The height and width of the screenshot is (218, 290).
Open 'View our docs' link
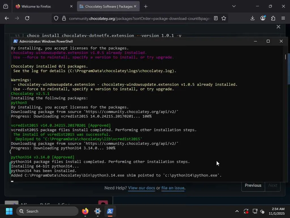142,188
